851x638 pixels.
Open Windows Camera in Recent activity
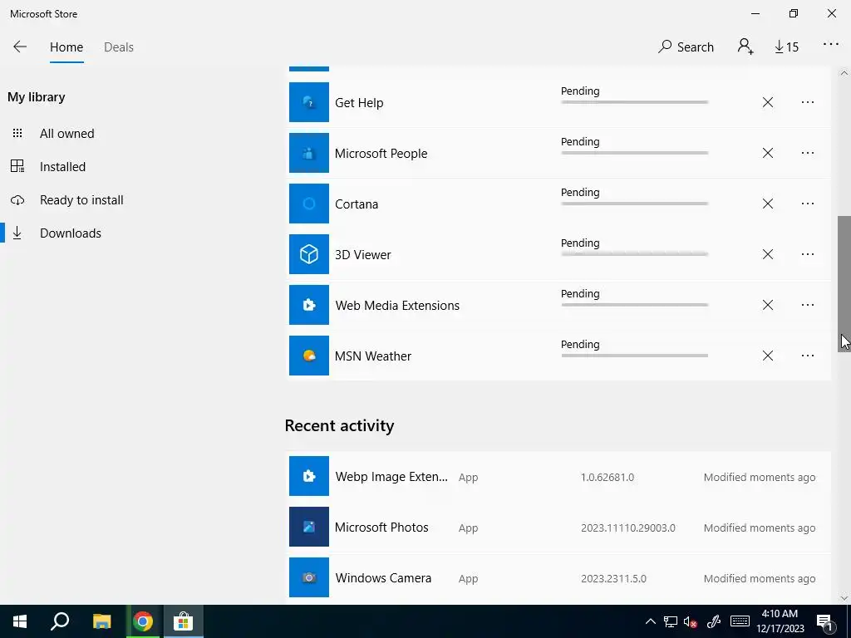pos(383,578)
